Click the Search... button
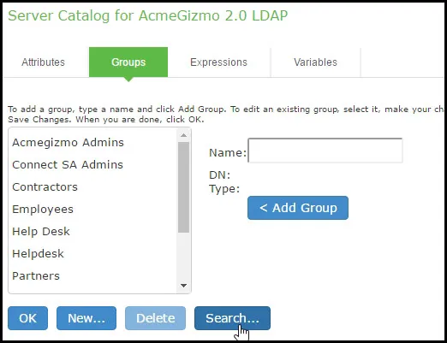The width and height of the screenshot is (447, 343). [232, 318]
